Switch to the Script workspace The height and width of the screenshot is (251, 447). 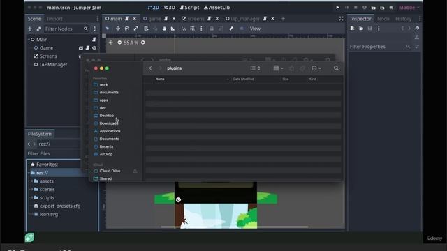(x=189, y=8)
